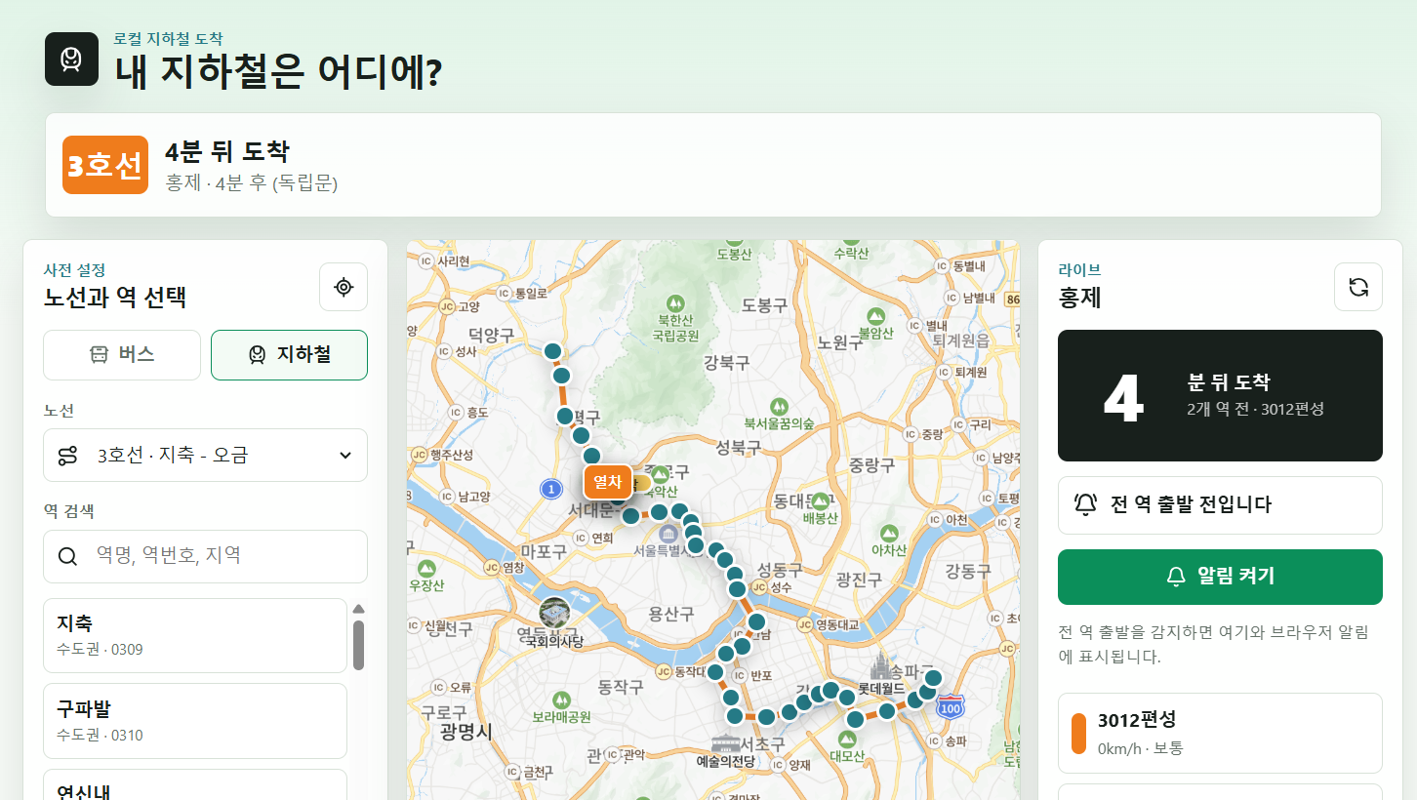Screen dimensions: 1417x800
Task: Click the blue route 1 shield on map
Action: point(551,488)
